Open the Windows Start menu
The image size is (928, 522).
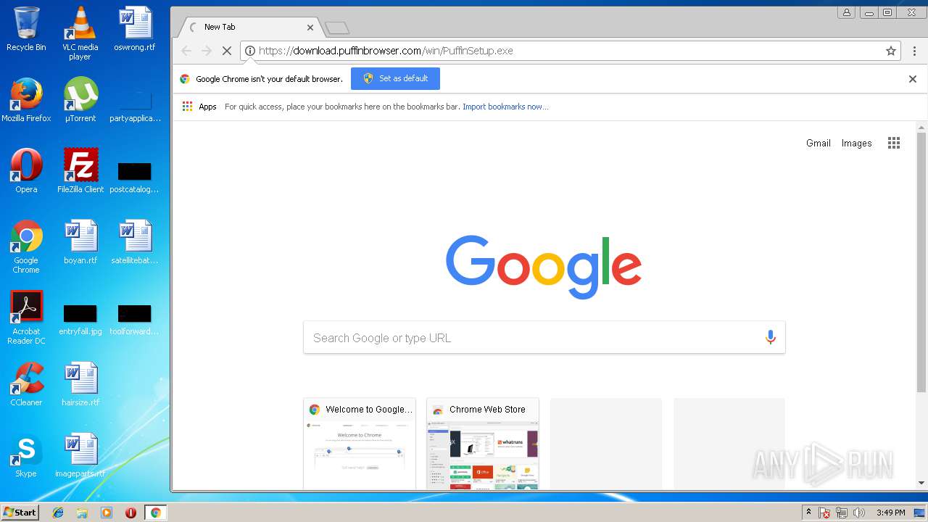[x=20, y=512]
